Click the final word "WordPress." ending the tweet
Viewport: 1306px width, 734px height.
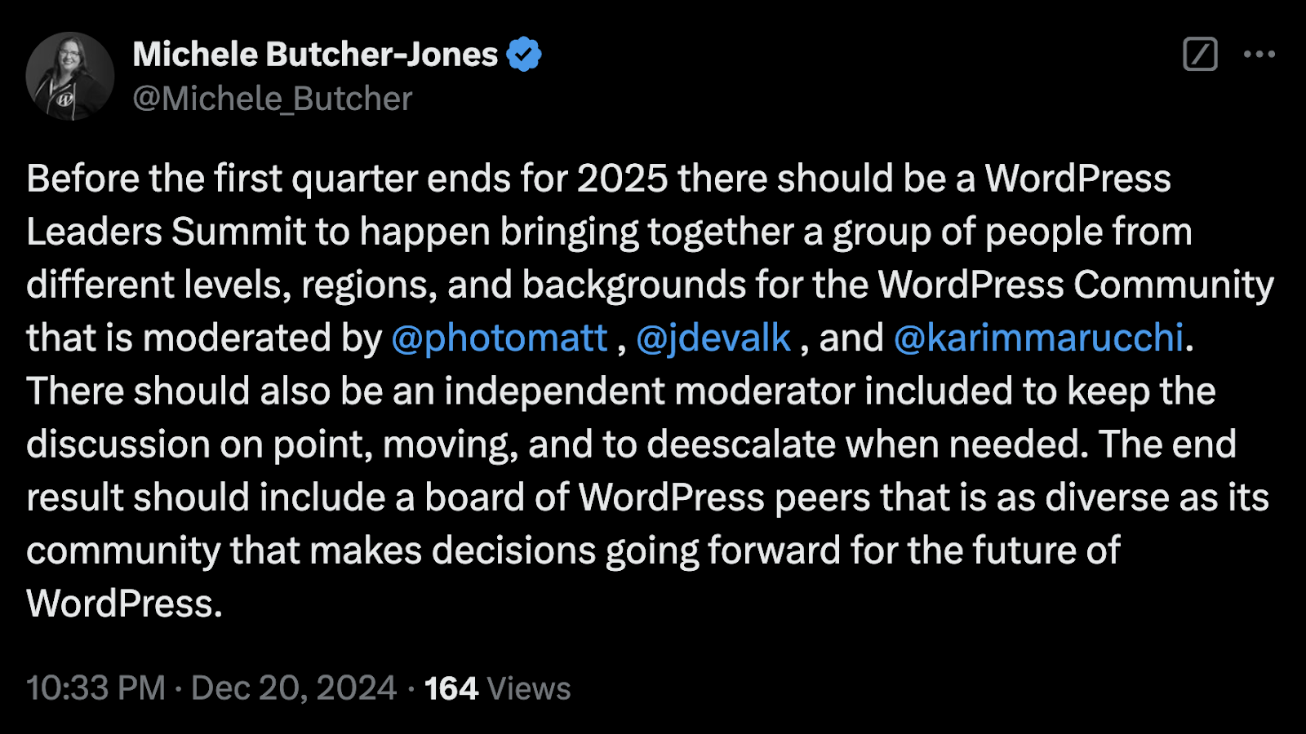(x=124, y=604)
